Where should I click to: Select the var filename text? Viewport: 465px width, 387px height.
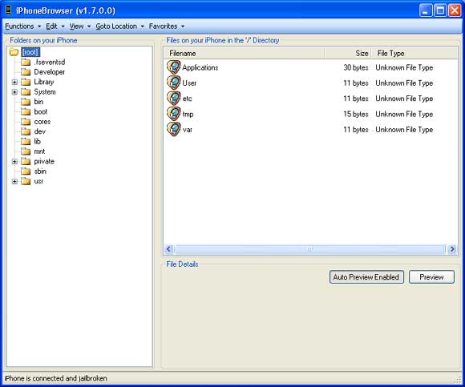pyautogui.click(x=188, y=130)
